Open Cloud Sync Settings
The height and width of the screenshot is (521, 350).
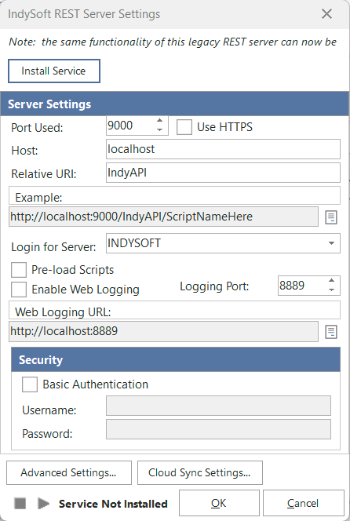(x=200, y=472)
